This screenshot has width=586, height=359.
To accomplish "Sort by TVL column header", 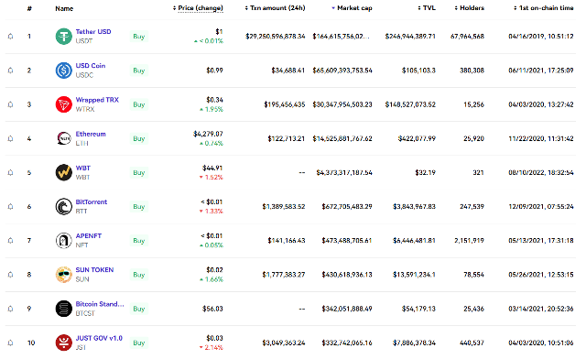I will [x=427, y=8].
